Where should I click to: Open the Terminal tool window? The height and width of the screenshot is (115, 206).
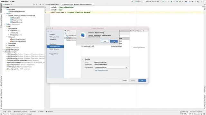click(49, 112)
